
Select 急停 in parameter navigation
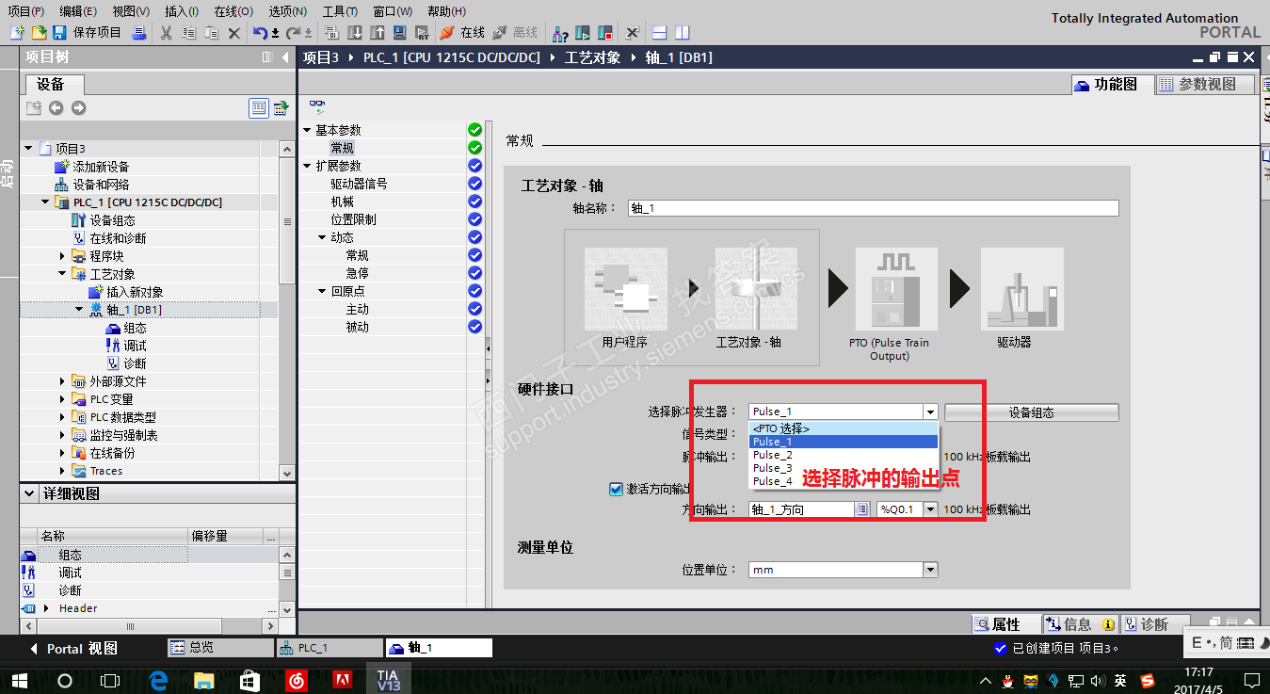point(357,273)
